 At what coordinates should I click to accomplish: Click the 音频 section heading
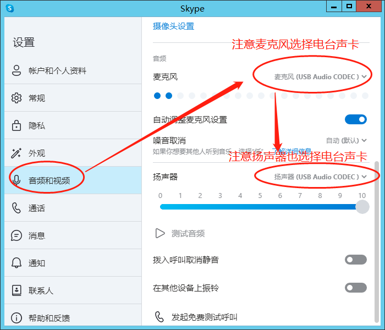click(x=159, y=58)
